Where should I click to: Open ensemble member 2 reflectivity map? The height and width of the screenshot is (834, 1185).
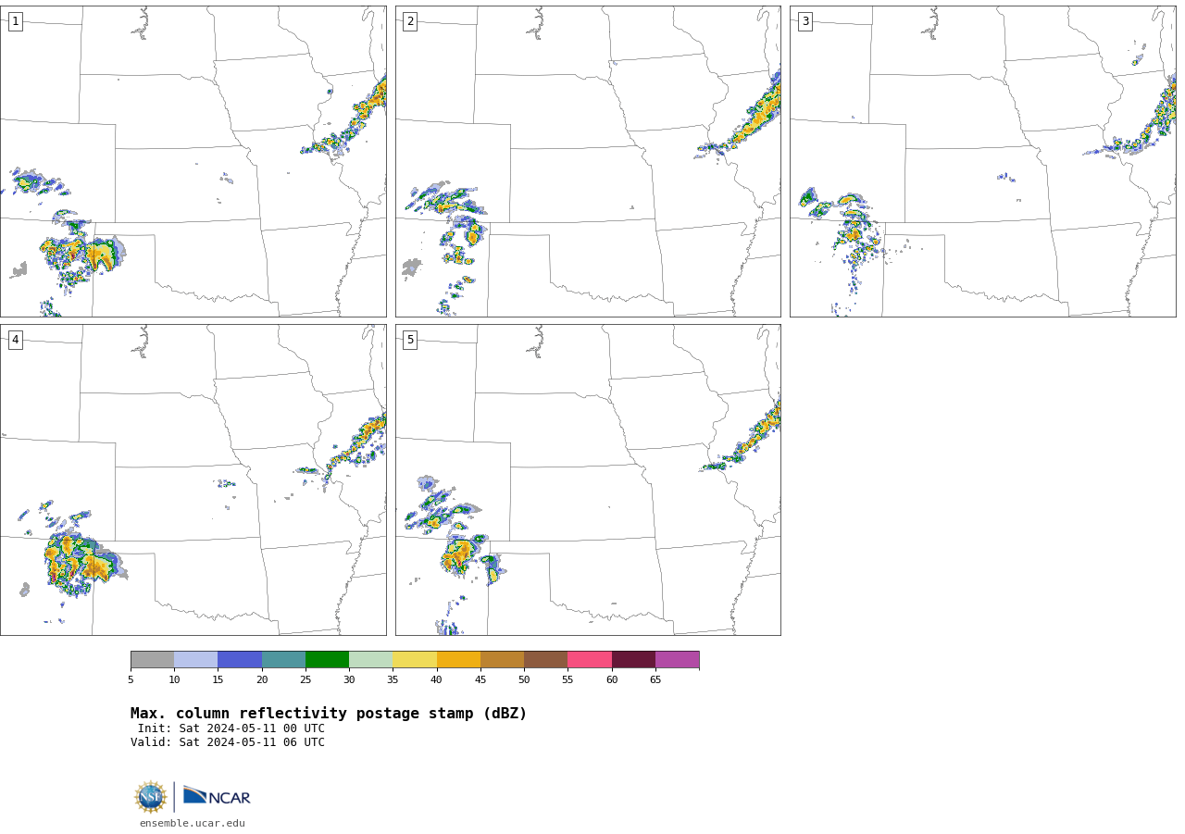click(x=588, y=161)
